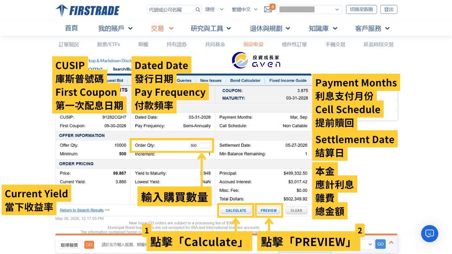Click the 切換至新版 button
This screenshot has width=452, height=254.
tap(361, 9)
